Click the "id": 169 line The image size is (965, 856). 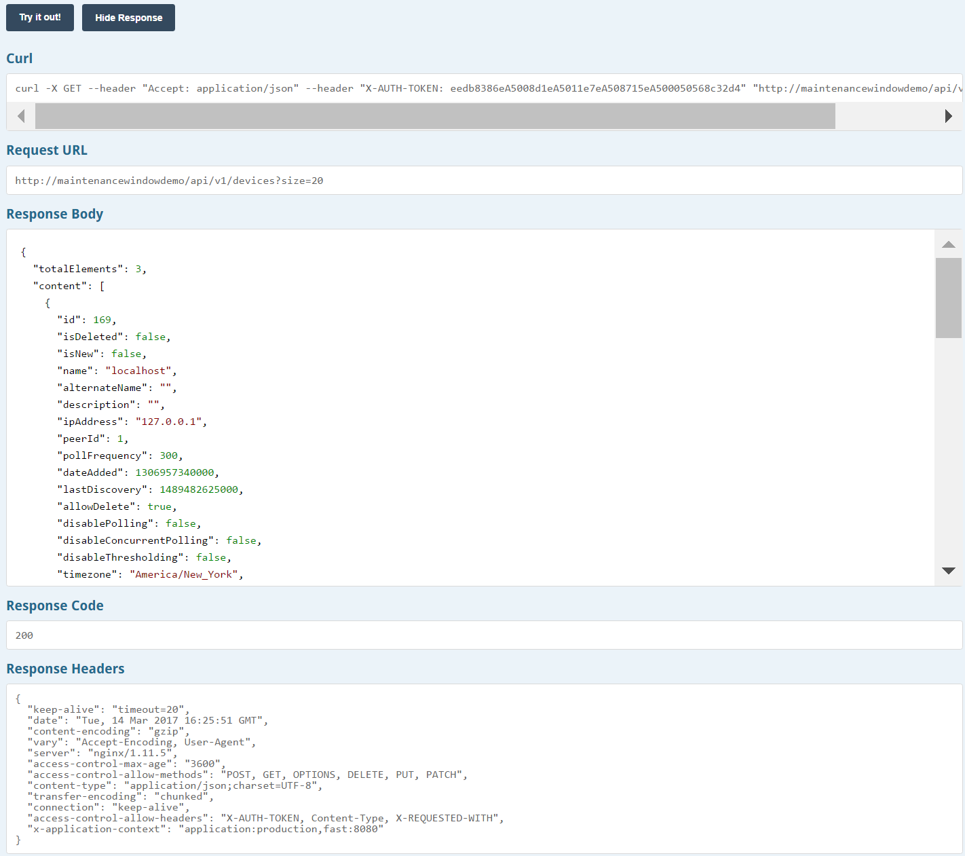click(87, 320)
